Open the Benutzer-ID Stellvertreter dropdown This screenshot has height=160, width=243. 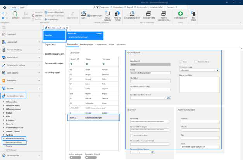click(165, 98)
